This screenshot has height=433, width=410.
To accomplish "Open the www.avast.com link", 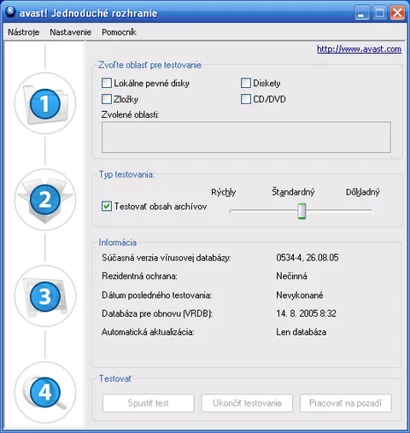I will tap(360, 49).
